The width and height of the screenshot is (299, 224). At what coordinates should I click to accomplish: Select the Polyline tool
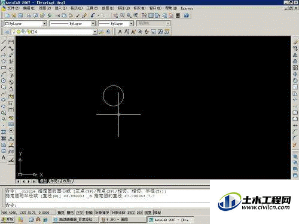pos(4,55)
